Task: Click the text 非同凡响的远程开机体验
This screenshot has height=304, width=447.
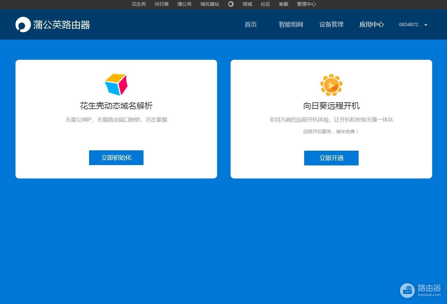Action: (299, 119)
